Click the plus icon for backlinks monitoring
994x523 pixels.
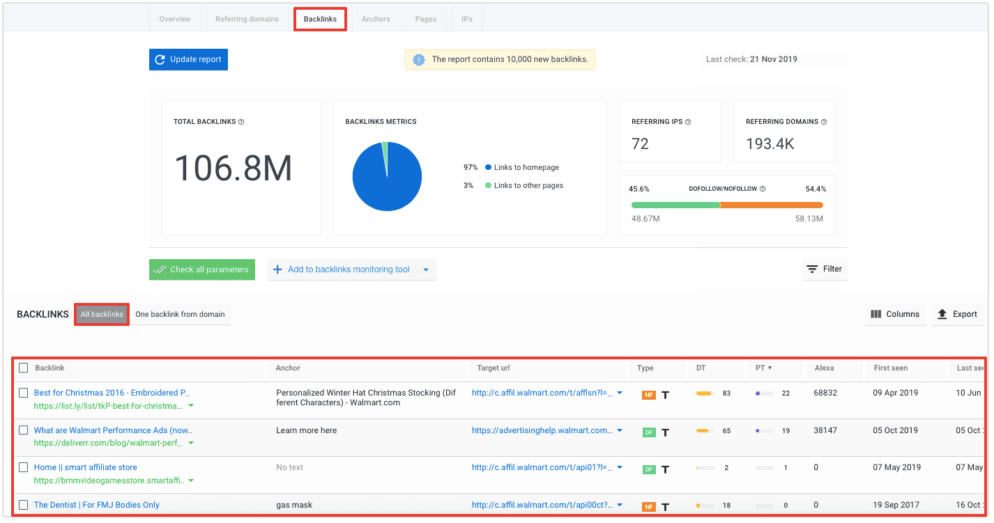tap(277, 270)
